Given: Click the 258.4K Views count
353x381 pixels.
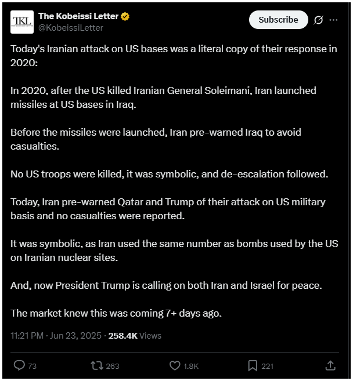Looking at the screenshot, I should coord(135,336).
